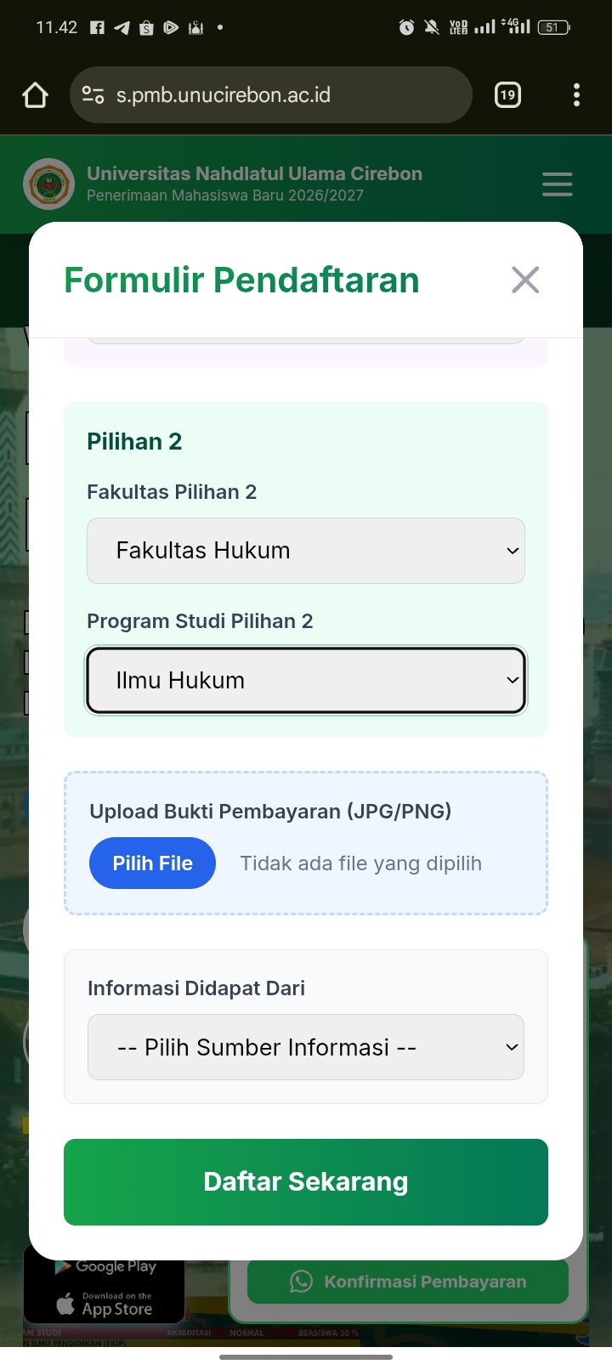Click the Universitas Nahdlatul Ulama Cirebon logo
Screen dimensions: 612x1370
pos(48,184)
